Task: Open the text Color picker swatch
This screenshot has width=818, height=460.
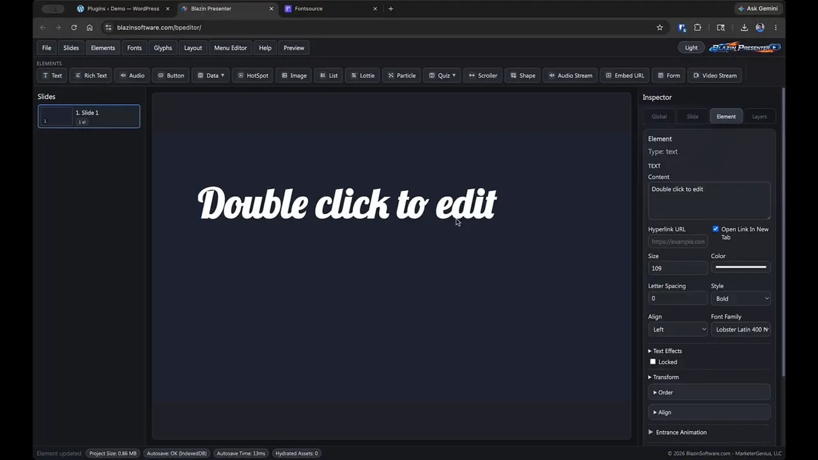Action: (x=741, y=267)
